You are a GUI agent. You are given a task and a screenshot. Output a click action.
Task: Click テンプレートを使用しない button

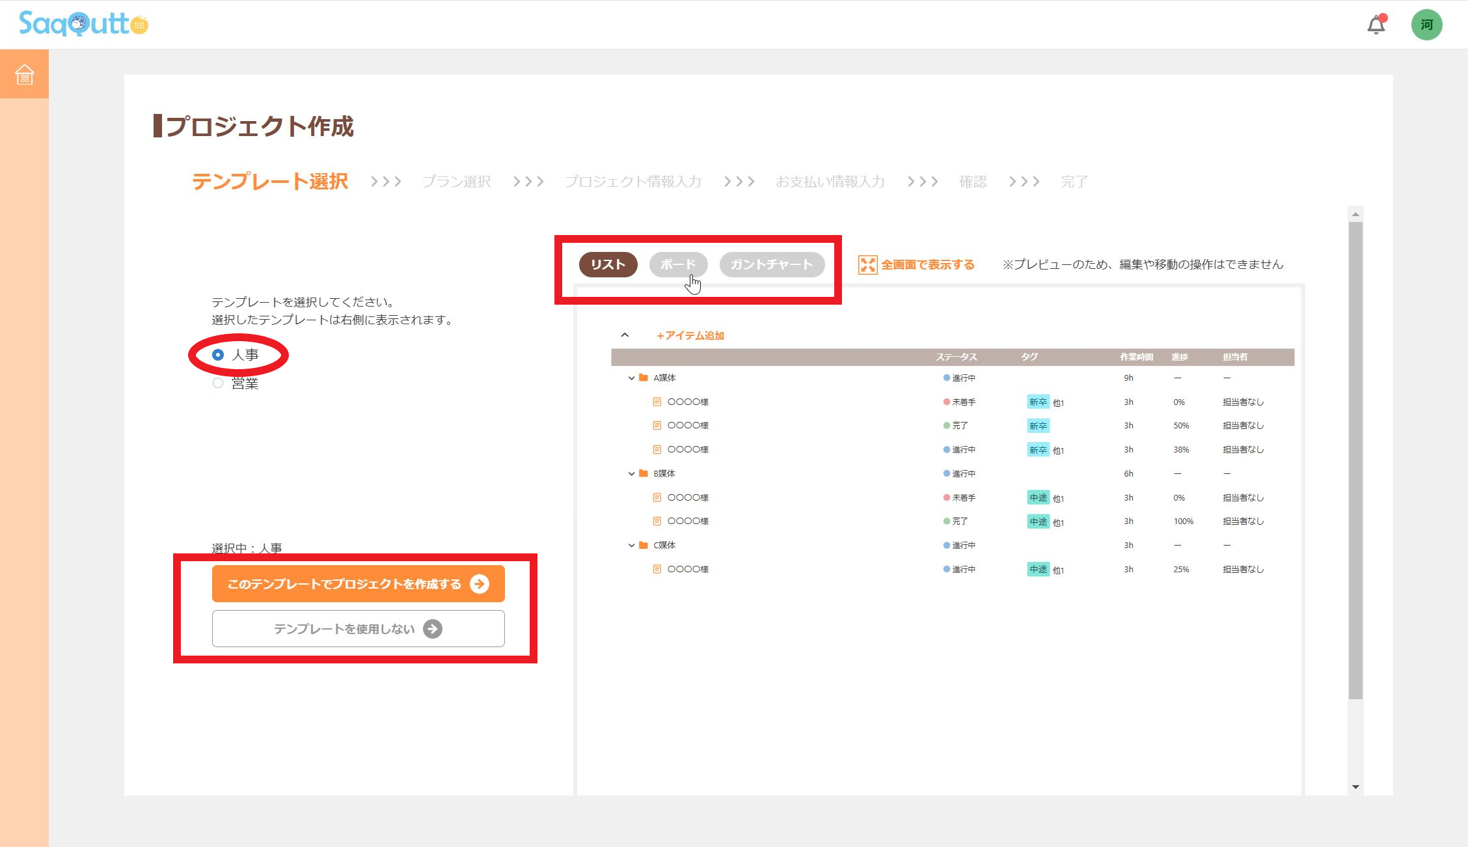(358, 629)
